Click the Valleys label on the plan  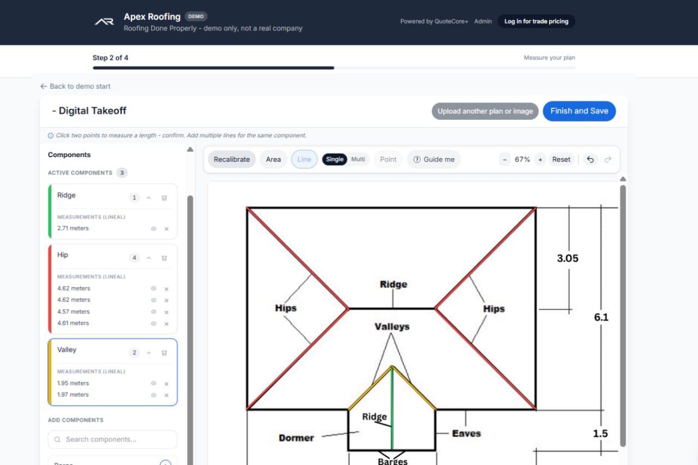pos(392,327)
